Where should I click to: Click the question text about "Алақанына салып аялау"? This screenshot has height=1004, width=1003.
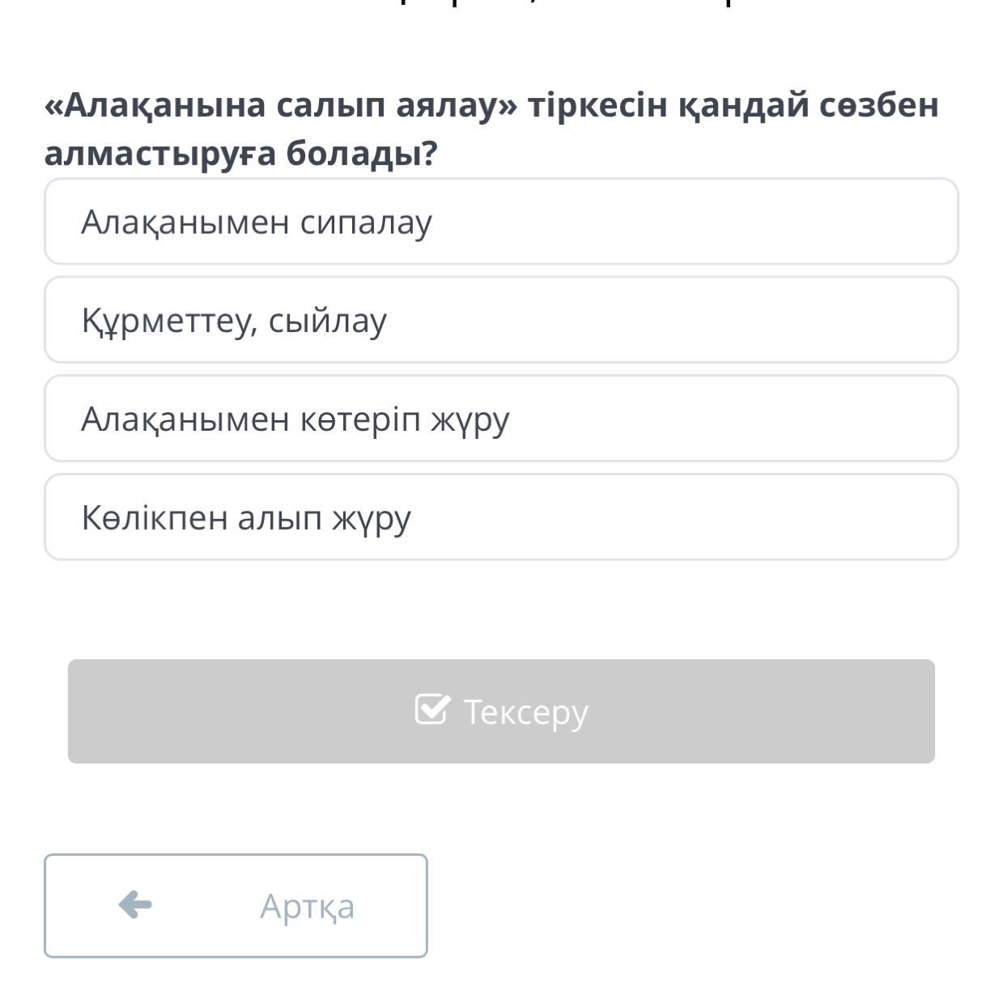(491, 105)
